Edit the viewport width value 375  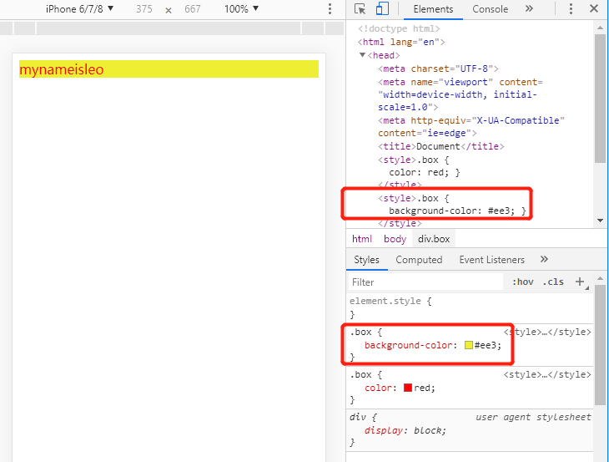(x=144, y=9)
